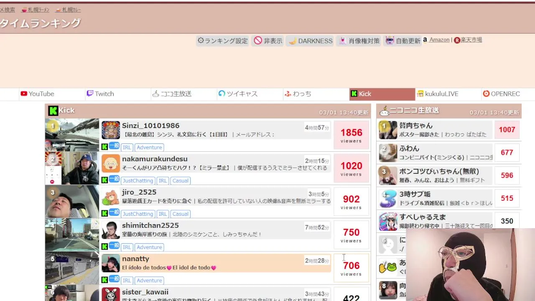Click 1856 viewers count box
The width and height of the screenshot is (535, 301).
click(x=351, y=135)
